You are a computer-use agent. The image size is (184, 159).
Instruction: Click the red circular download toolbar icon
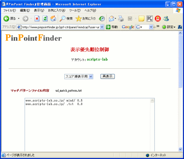pyautogui.click(x=158, y=18)
